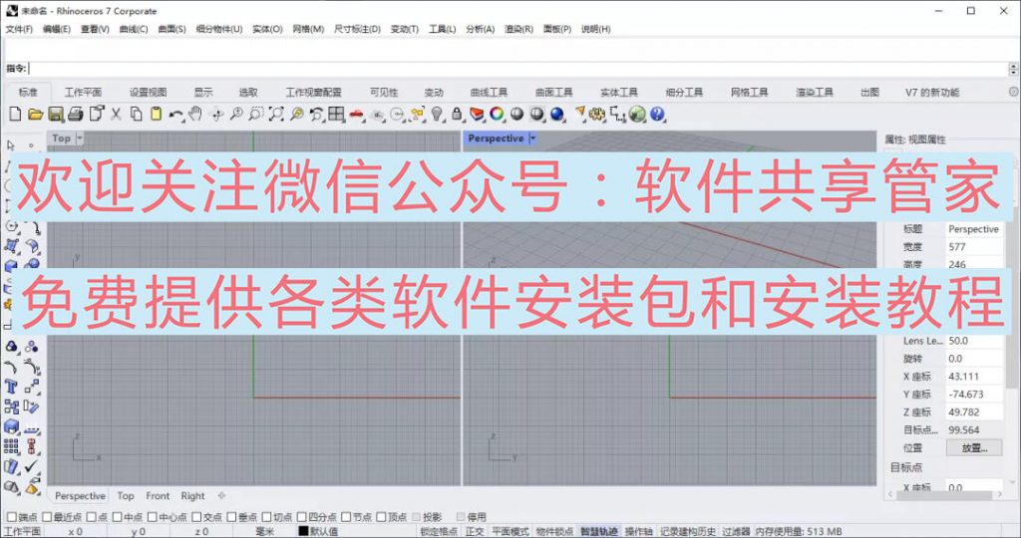This screenshot has width=1021, height=538.
Task: Click the padlock lock tool
Action: [x=457, y=115]
